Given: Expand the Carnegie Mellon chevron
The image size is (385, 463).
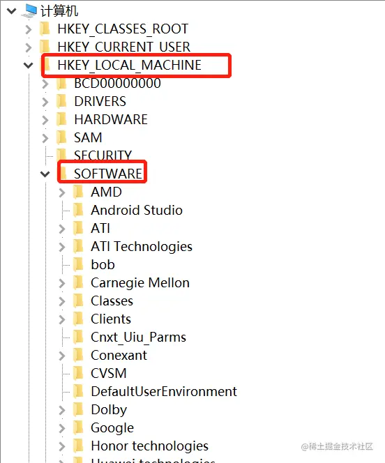Looking at the screenshot, I should [62, 283].
